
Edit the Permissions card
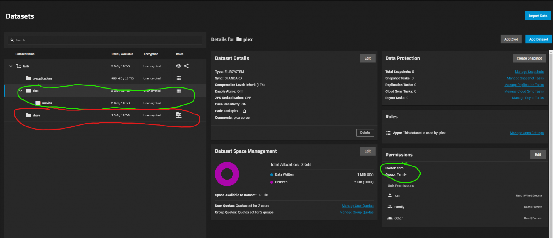538,155
